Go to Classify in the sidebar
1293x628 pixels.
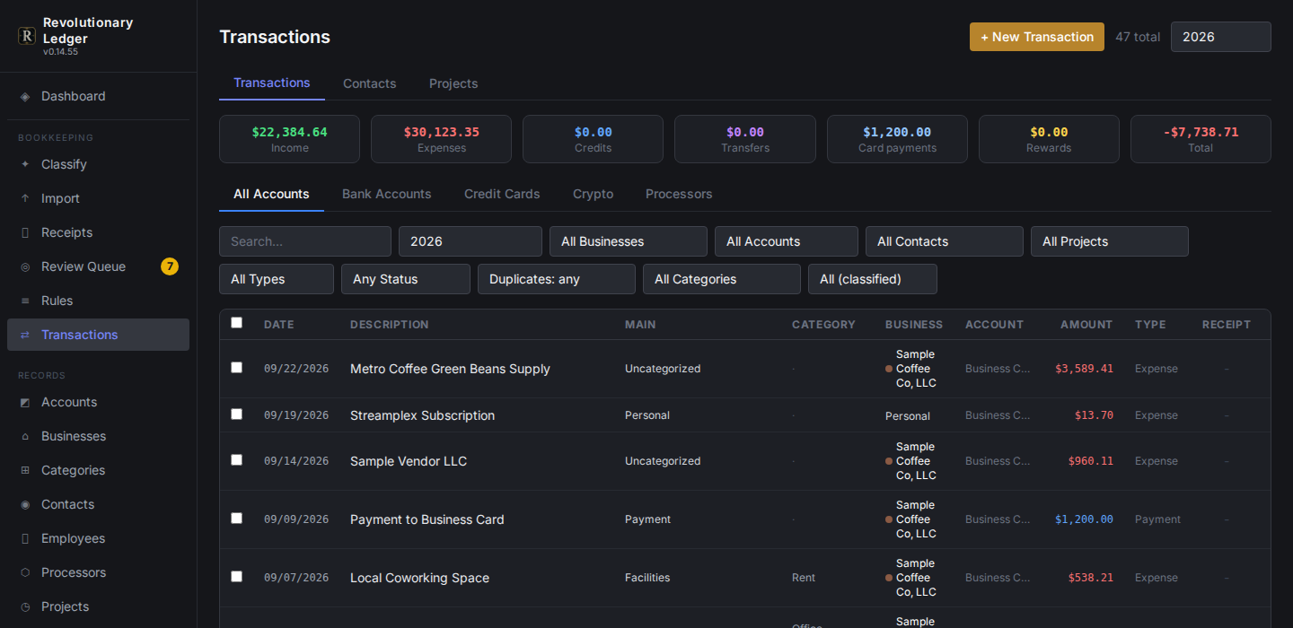click(99, 164)
